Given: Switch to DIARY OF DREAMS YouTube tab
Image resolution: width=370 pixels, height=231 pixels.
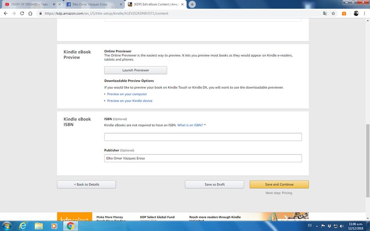Looking at the screenshot, I should pos(27,5).
